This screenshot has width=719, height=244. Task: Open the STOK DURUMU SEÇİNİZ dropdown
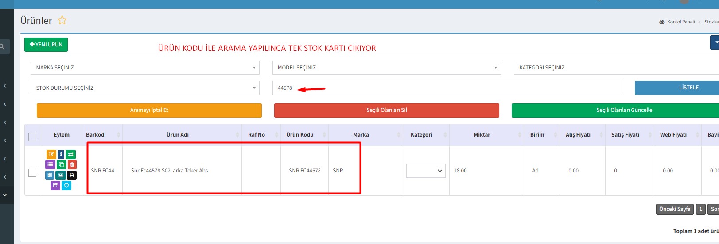point(145,88)
